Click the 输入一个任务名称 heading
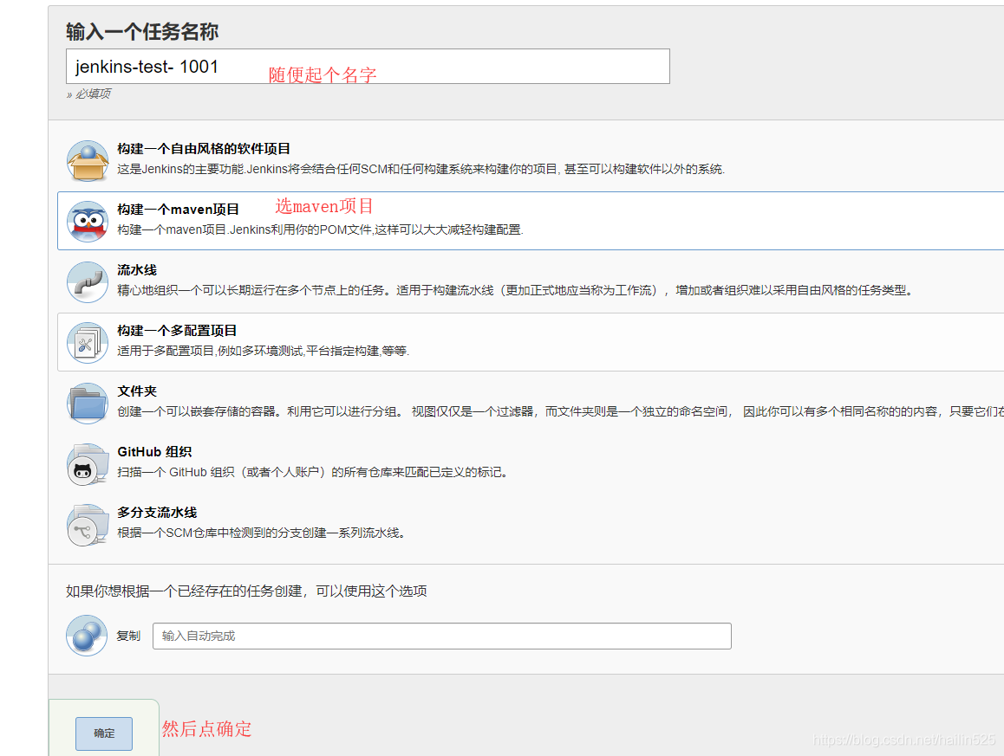1004x756 pixels. coord(142,31)
